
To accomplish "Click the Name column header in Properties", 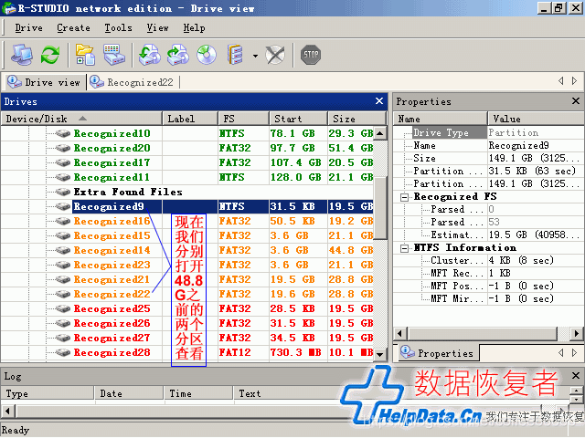I will pyautogui.click(x=441, y=119).
